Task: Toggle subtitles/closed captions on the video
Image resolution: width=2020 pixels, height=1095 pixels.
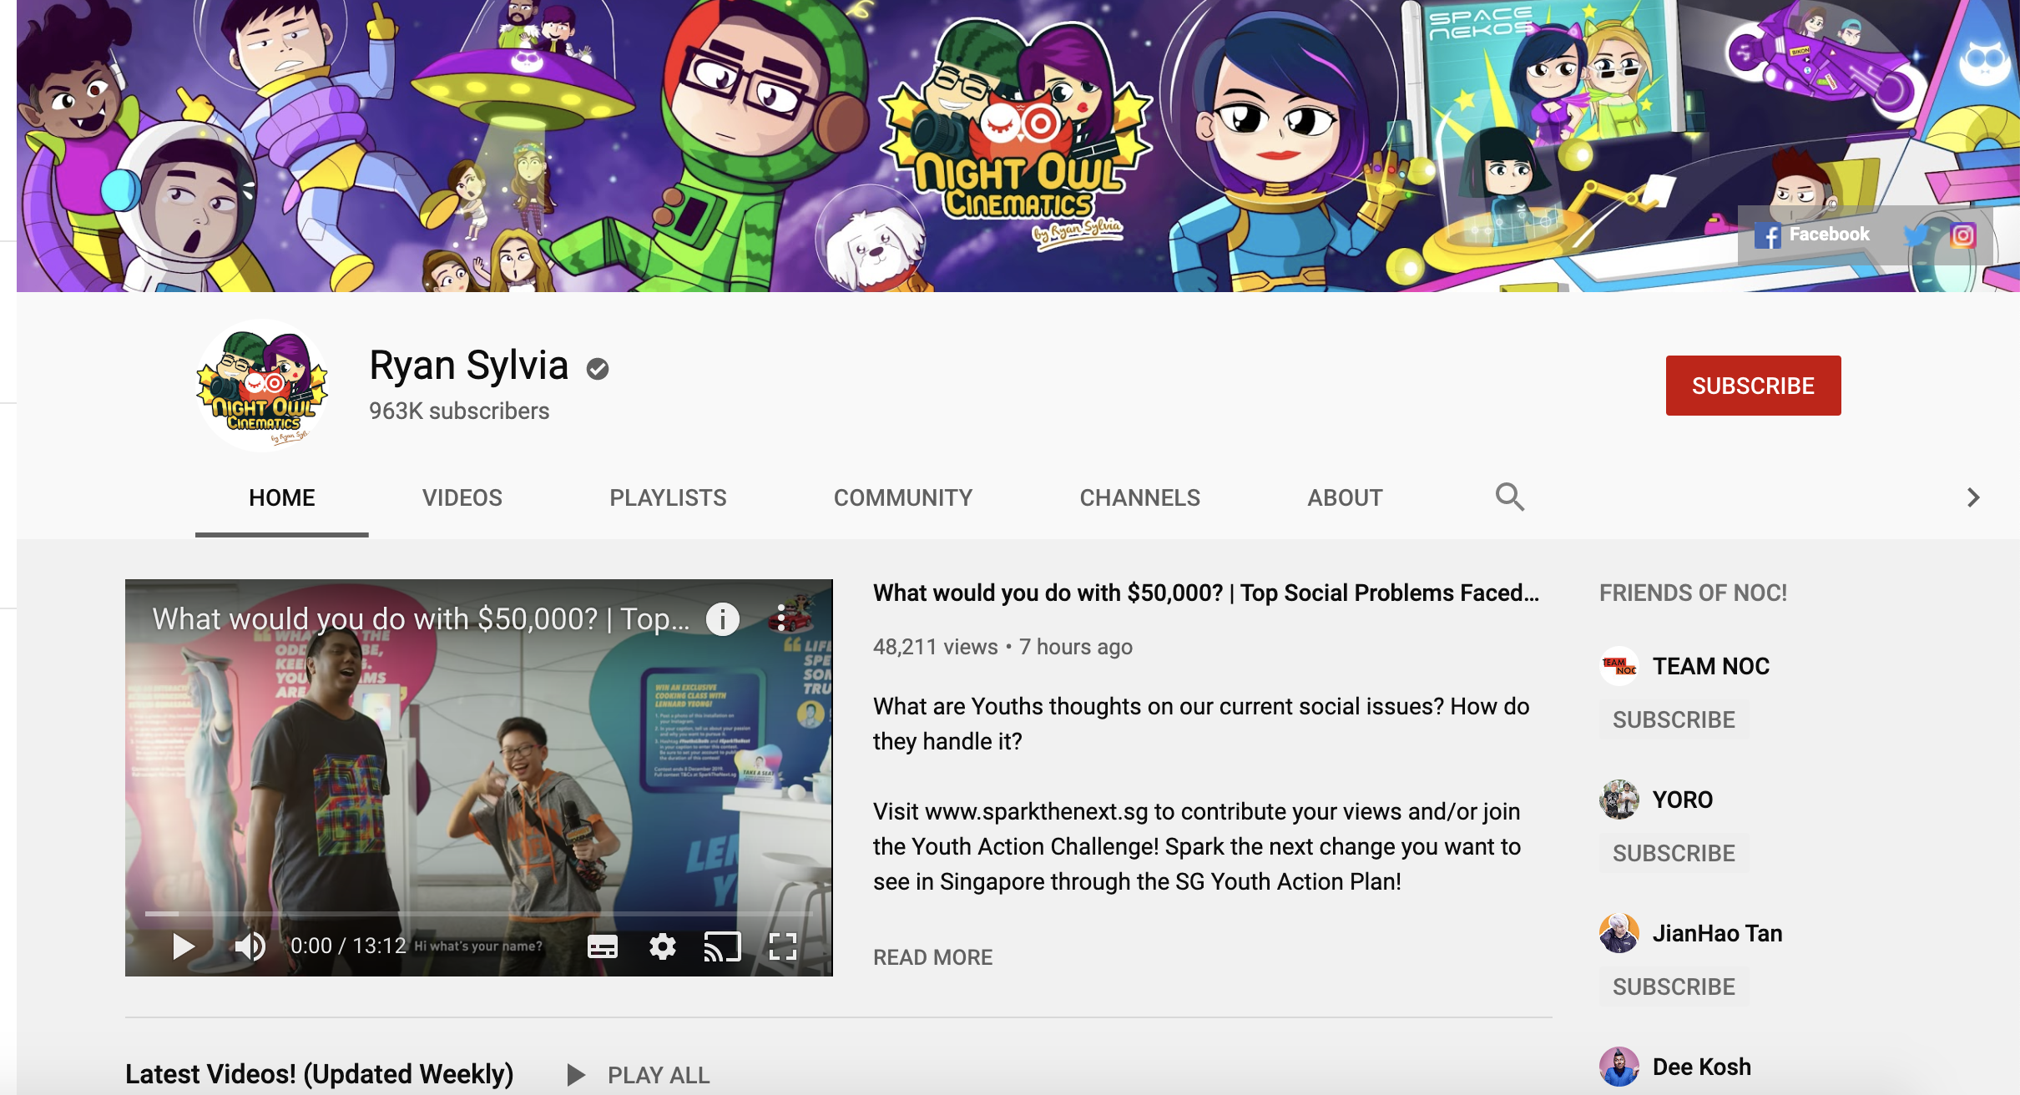Action: [x=602, y=946]
